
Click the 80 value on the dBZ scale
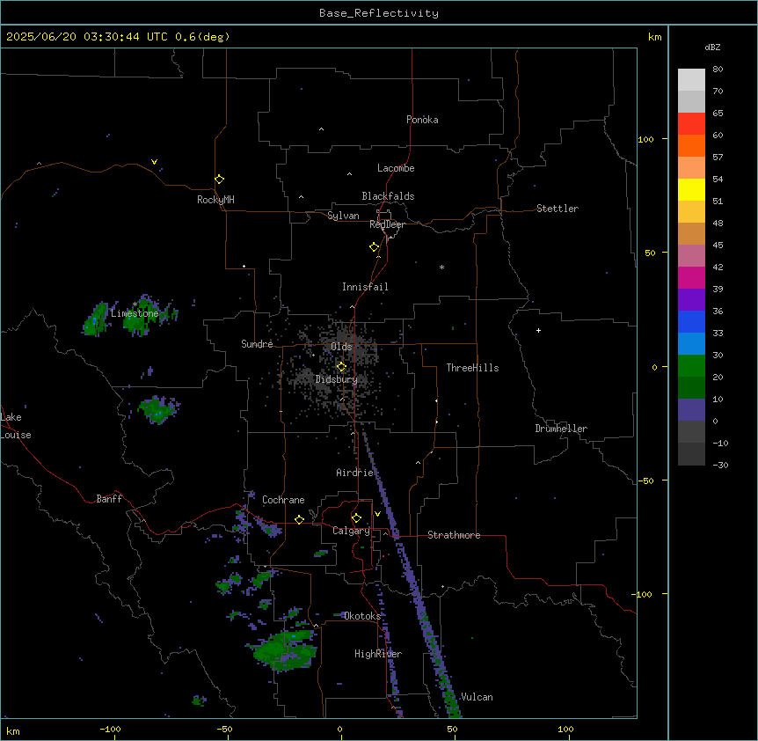click(x=718, y=70)
